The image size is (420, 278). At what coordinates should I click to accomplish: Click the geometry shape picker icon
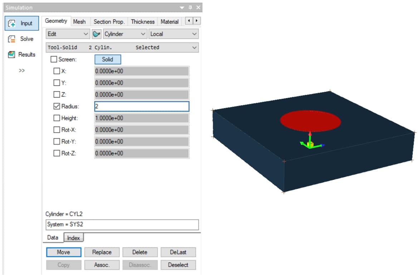click(97, 34)
